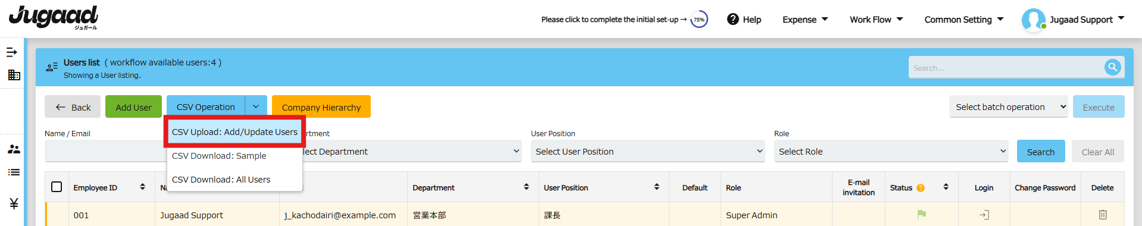Screen dimensions: 1142x226
Task: Click the 75% setup progress circle
Action: pyautogui.click(x=699, y=20)
